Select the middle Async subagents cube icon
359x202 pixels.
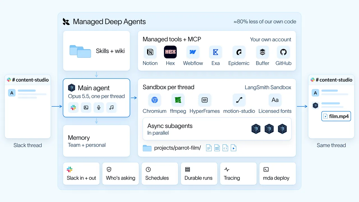(269, 129)
